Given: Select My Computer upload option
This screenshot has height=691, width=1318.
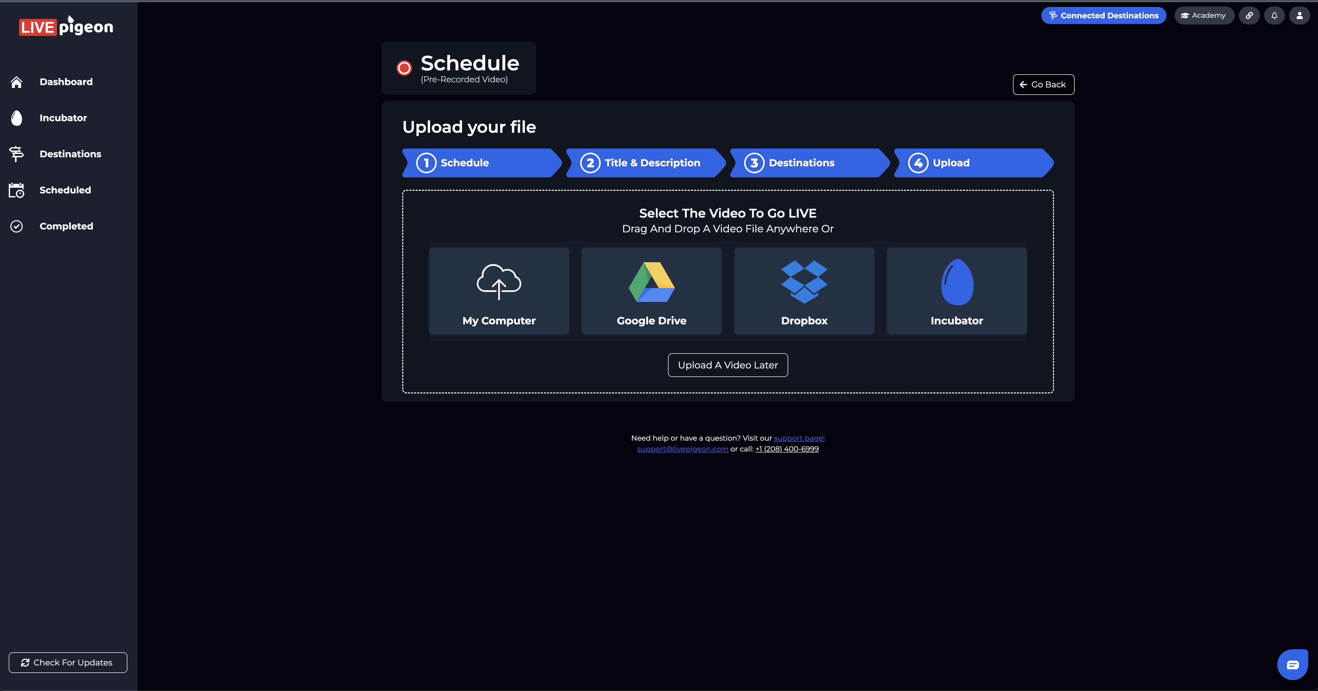Looking at the screenshot, I should [499, 291].
